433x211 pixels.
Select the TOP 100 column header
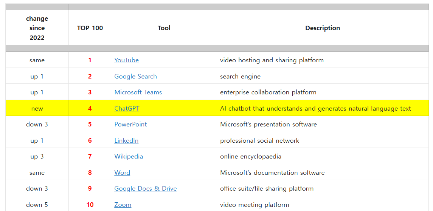coord(90,28)
